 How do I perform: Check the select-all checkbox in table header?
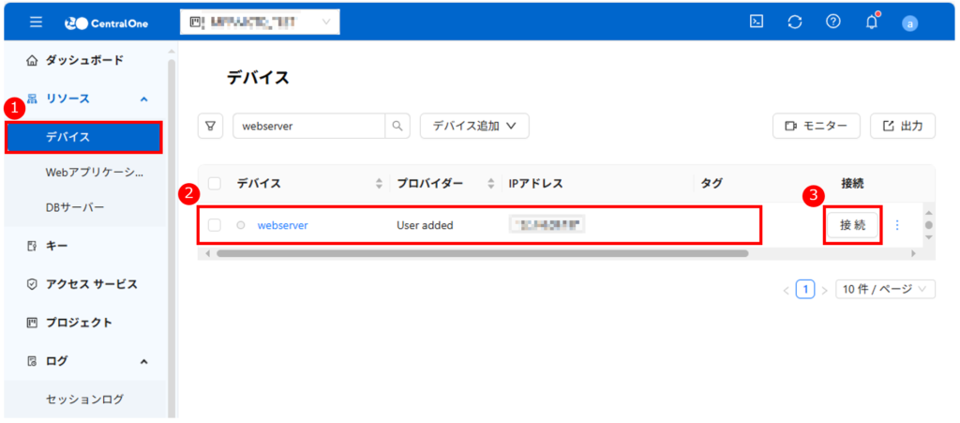(215, 184)
